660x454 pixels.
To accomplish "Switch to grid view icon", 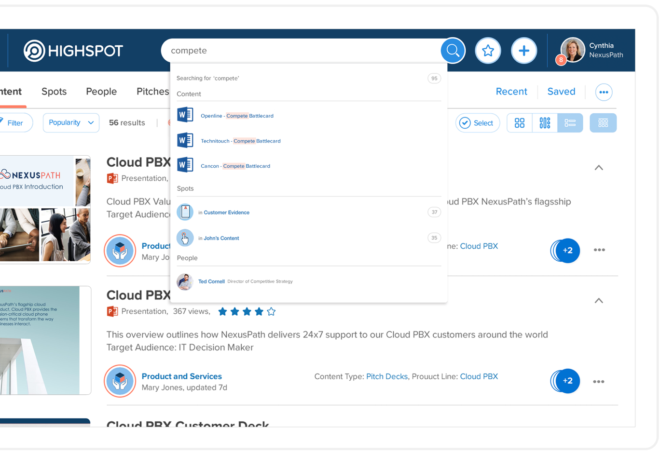I will click(x=520, y=123).
